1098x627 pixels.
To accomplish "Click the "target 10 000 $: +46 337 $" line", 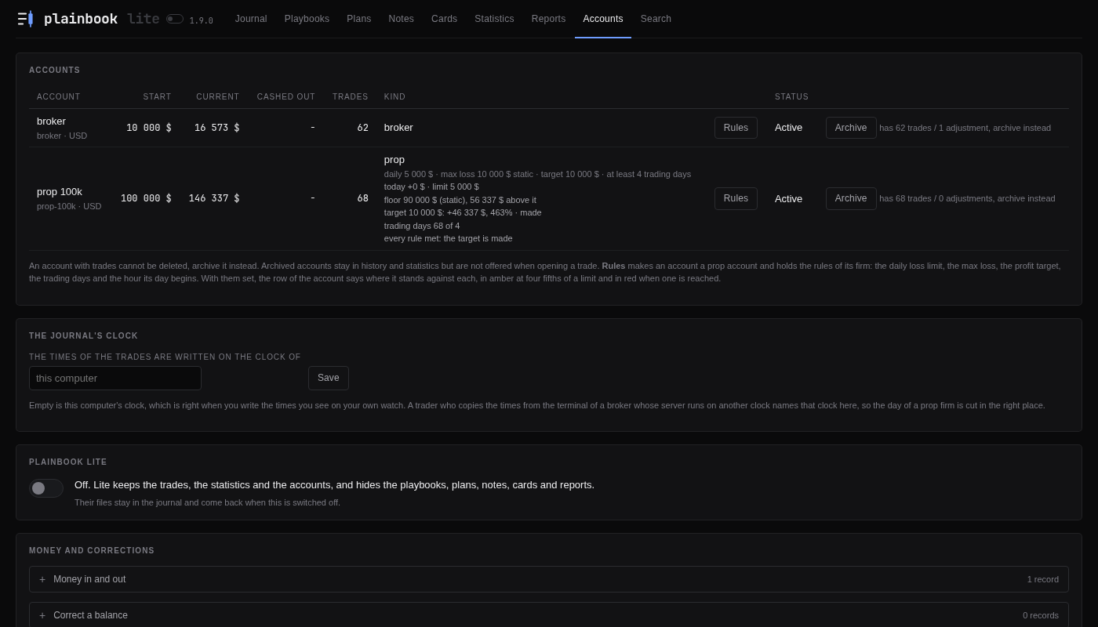I will point(463,212).
